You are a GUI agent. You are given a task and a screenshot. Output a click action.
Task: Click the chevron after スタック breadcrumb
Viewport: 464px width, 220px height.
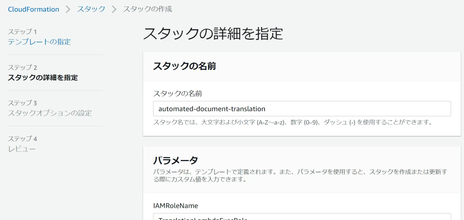point(114,10)
